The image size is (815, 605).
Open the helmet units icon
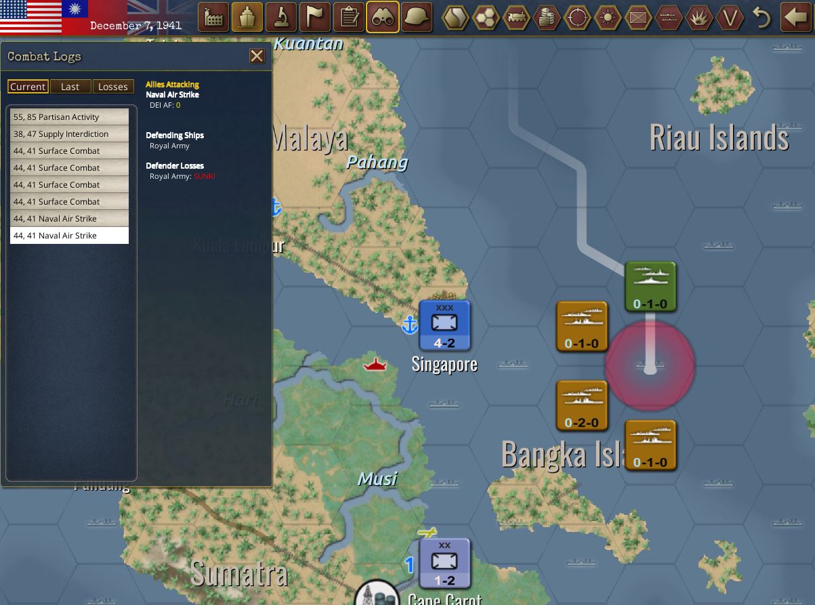tap(417, 17)
